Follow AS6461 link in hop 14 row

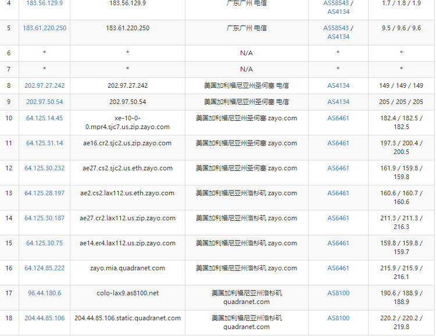pos(338,219)
